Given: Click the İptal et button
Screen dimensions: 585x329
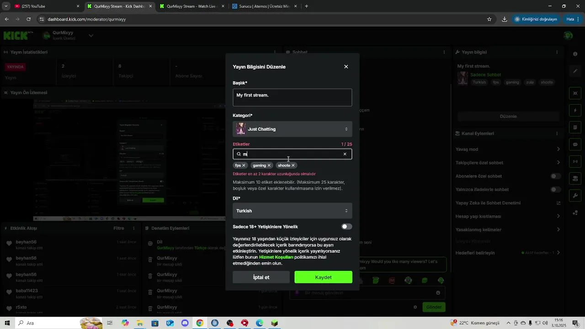Looking at the screenshot, I should [261, 277].
